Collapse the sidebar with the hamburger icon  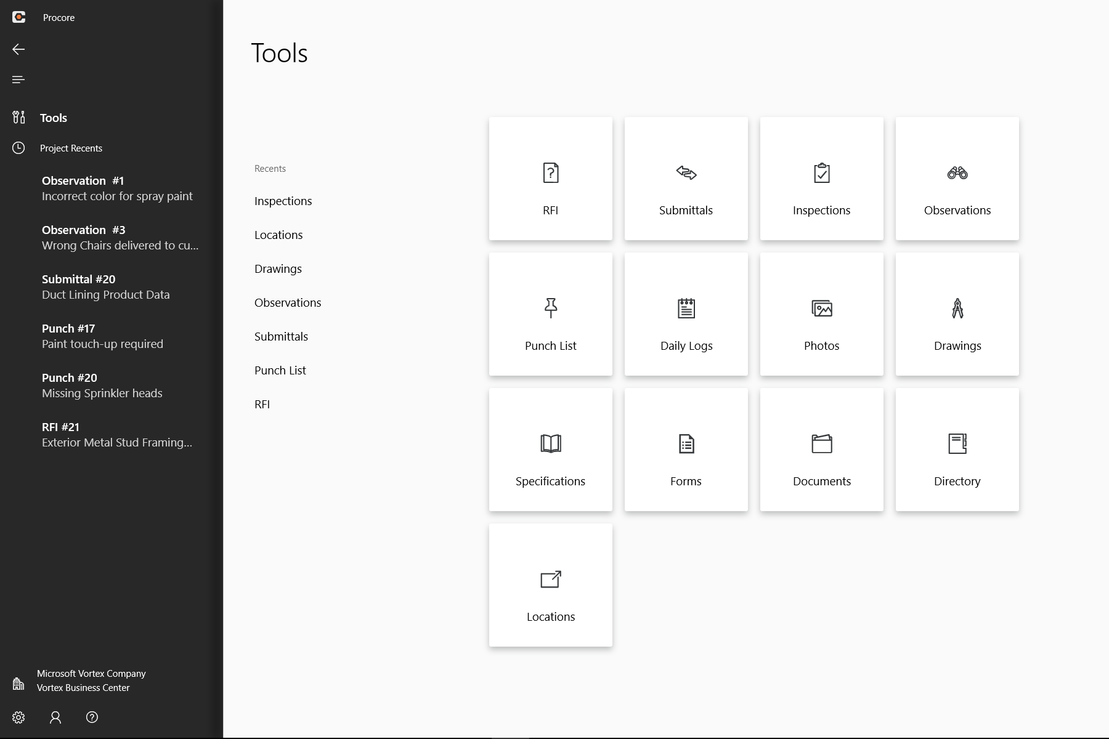coord(18,79)
